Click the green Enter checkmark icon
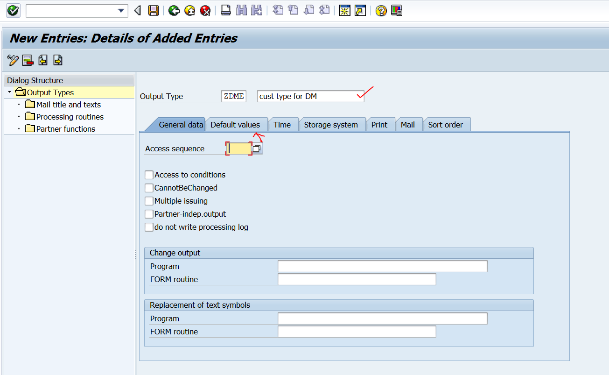The width and height of the screenshot is (609, 375). (x=13, y=10)
